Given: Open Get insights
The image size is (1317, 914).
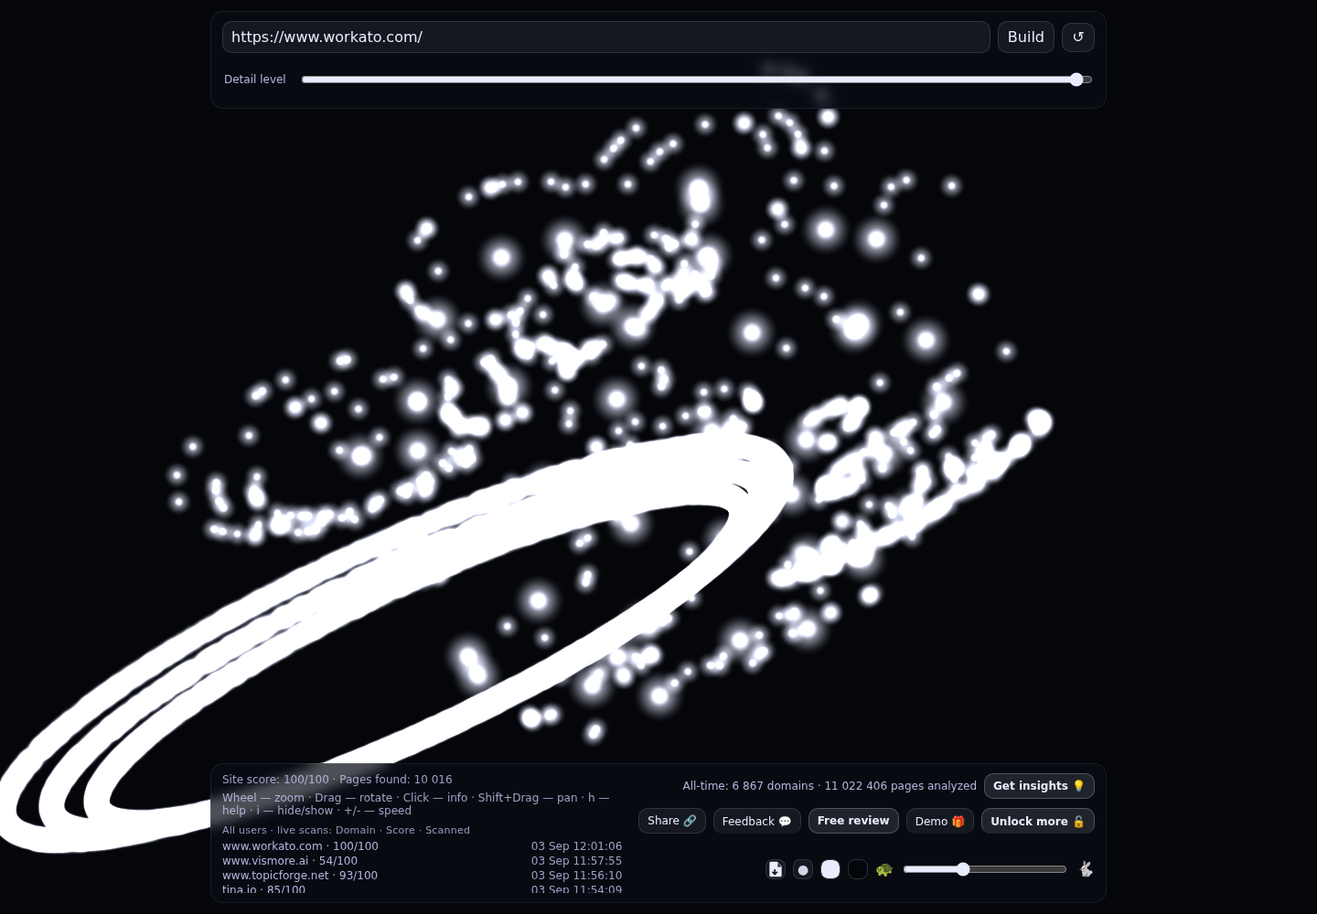Looking at the screenshot, I should (x=1039, y=786).
